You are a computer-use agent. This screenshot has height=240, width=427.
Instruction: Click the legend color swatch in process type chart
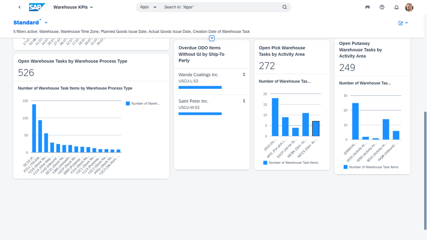point(128,103)
